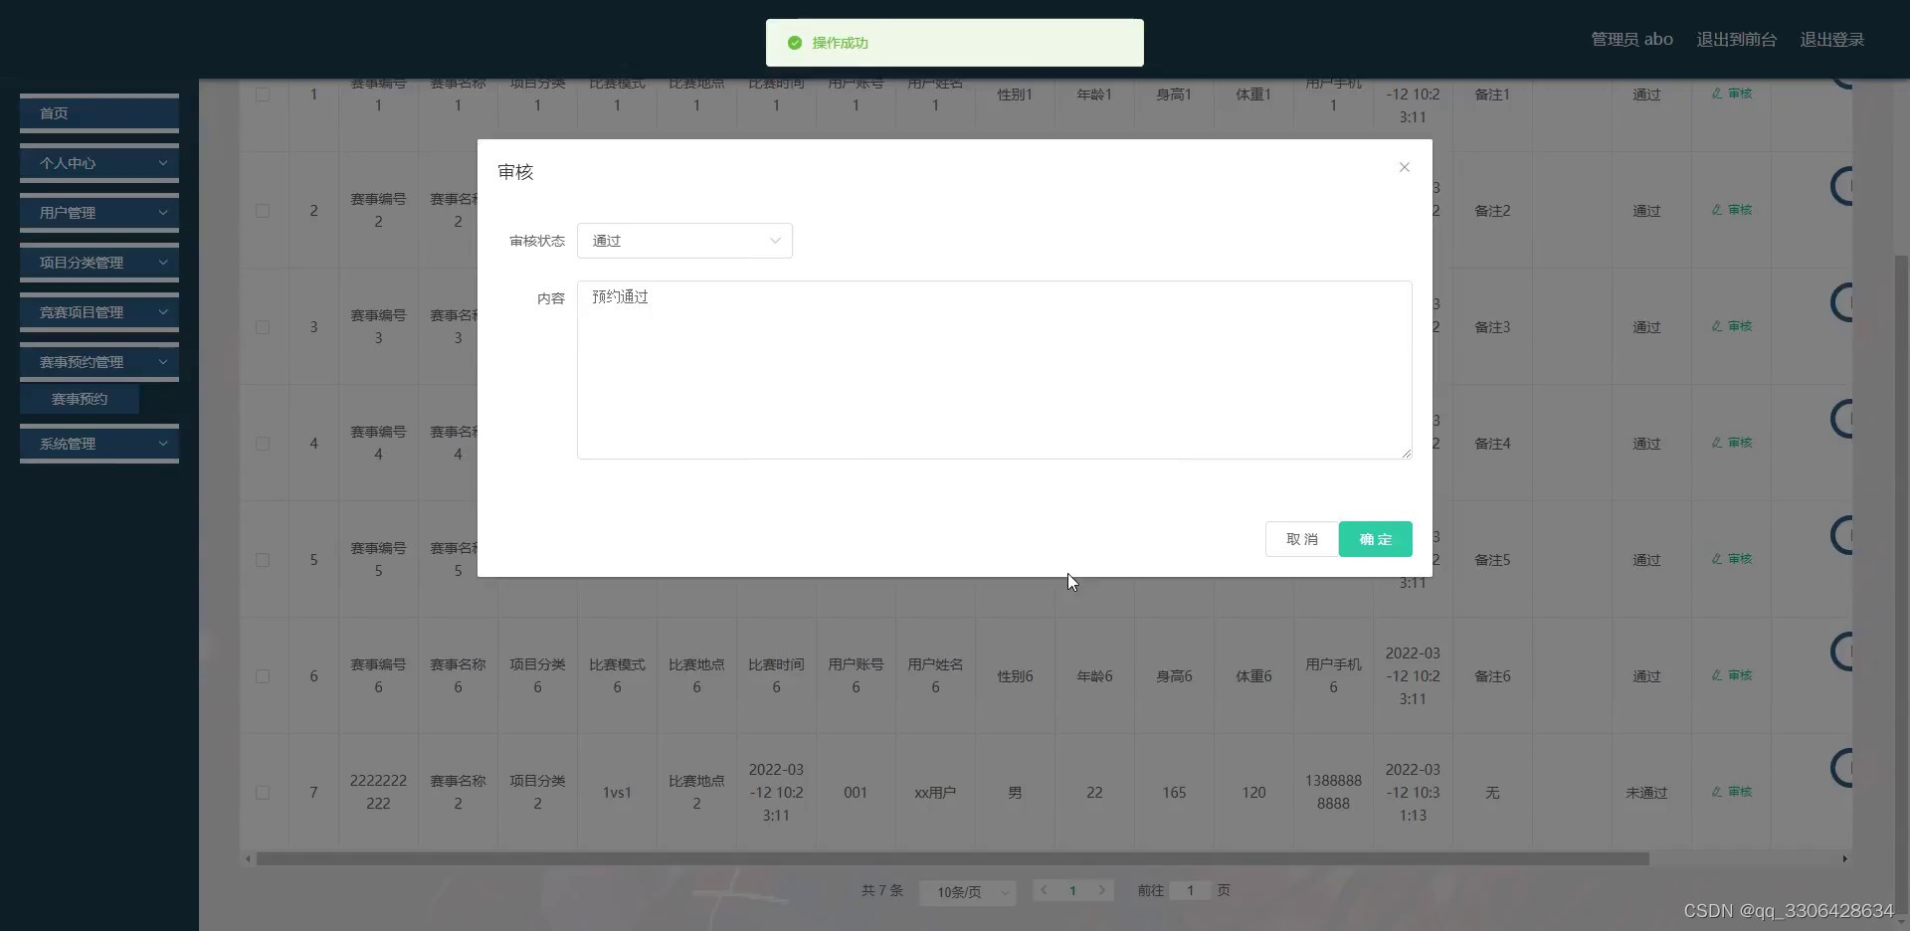Click the xx用户 name cell

(935, 793)
